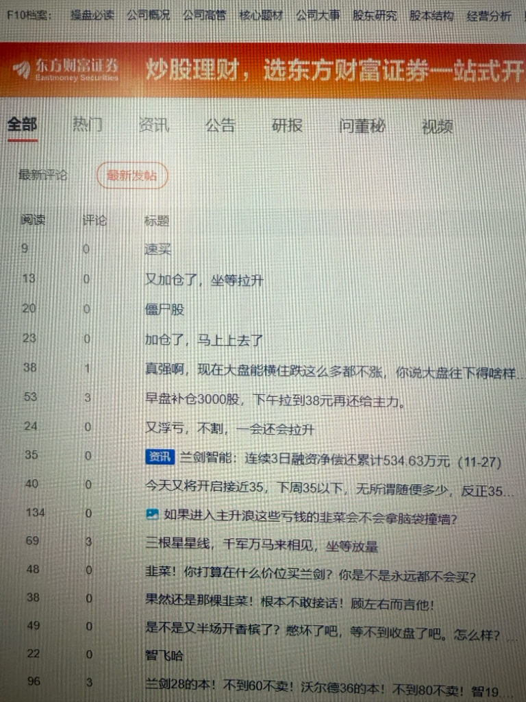Select the 全部 category tab

(x=23, y=124)
